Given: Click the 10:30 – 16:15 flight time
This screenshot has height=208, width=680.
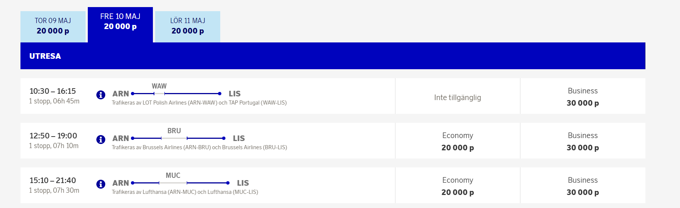Looking at the screenshot, I should tap(53, 91).
